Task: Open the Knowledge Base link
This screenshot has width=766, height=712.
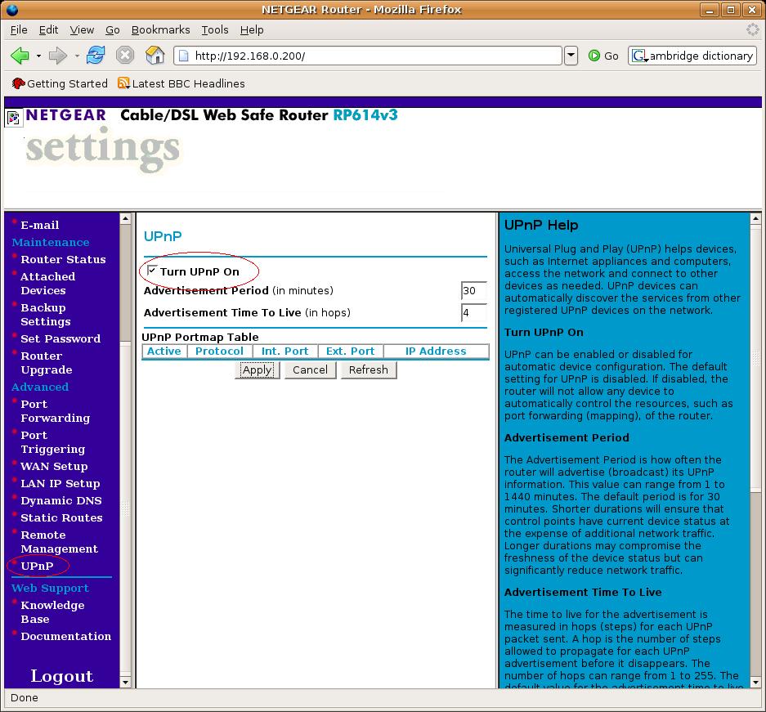Action: click(x=52, y=612)
